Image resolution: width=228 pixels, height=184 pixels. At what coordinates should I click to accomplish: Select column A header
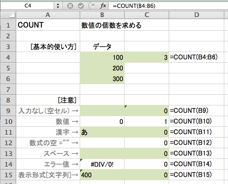click(48, 15)
